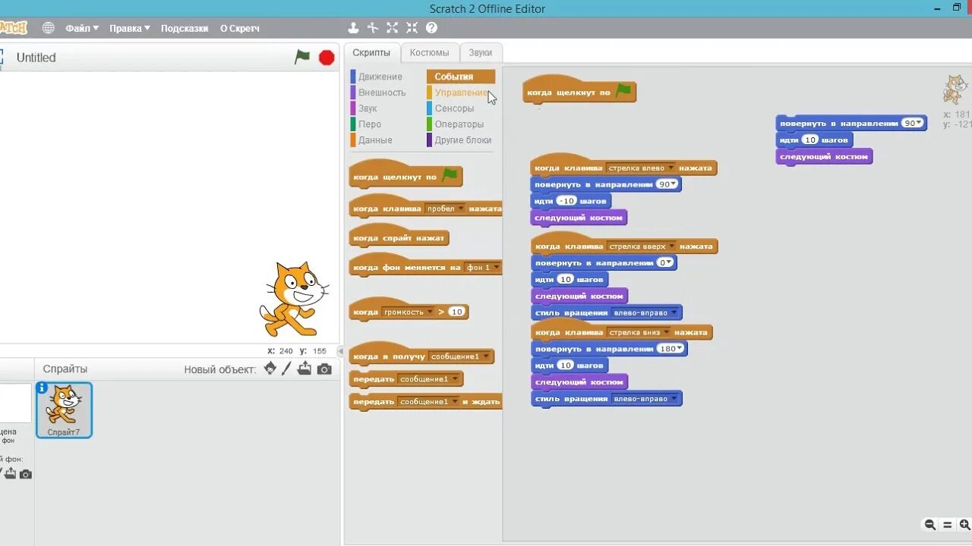Viewport: 972px width, 546px height.
Task: Click the Scratch logo
Action: point(13,28)
